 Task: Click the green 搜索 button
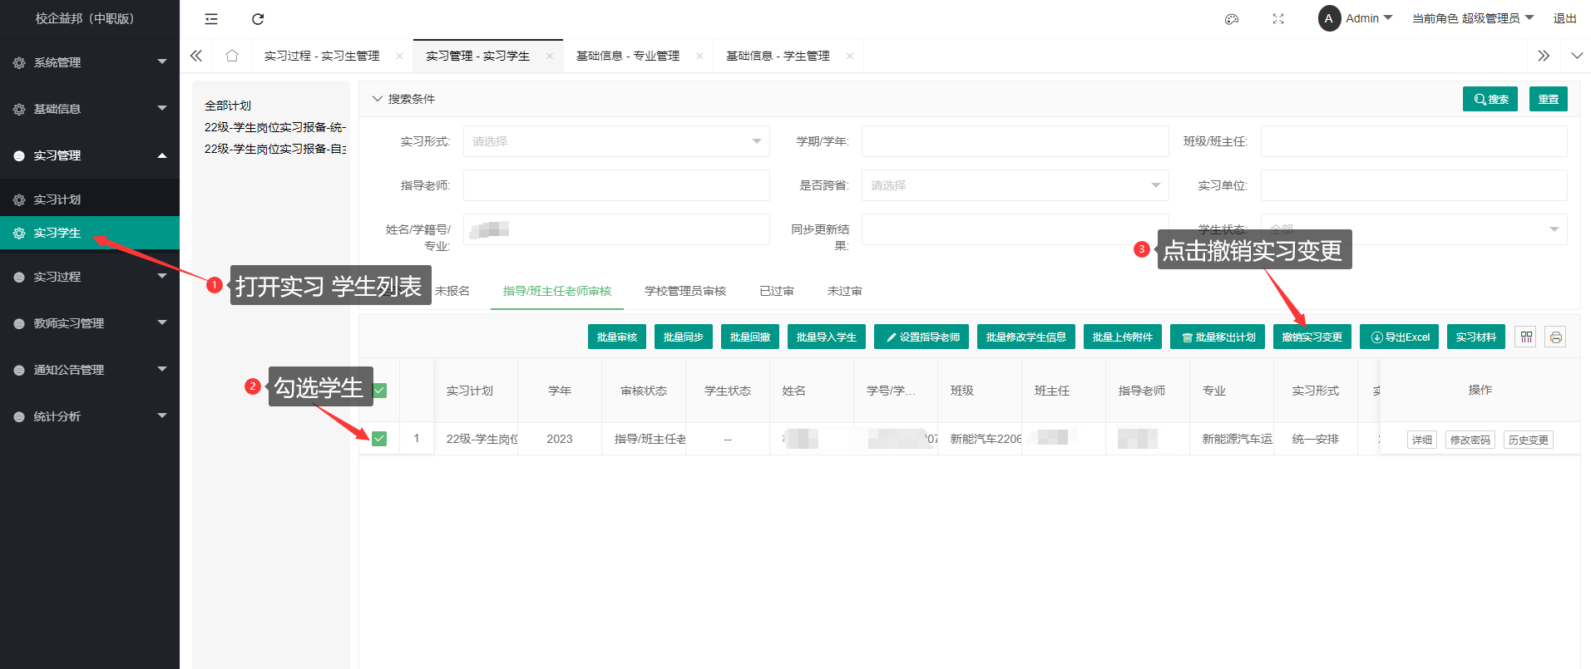pyautogui.click(x=1490, y=99)
